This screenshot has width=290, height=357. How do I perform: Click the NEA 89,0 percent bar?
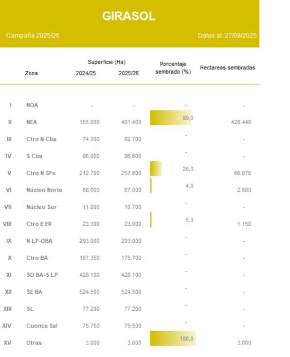pyautogui.click(x=170, y=118)
